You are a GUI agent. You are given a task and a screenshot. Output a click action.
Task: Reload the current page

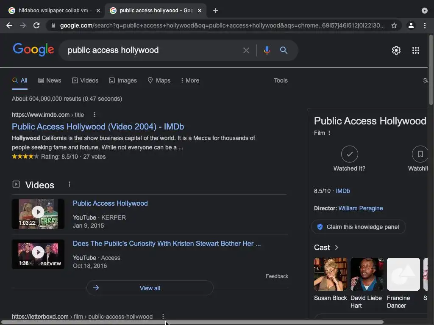pyautogui.click(x=36, y=25)
